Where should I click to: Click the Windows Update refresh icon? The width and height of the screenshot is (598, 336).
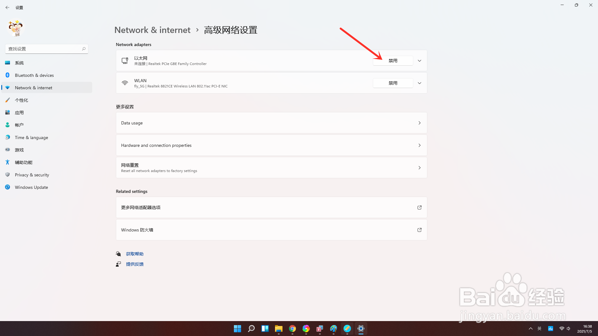(x=7, y=187)
